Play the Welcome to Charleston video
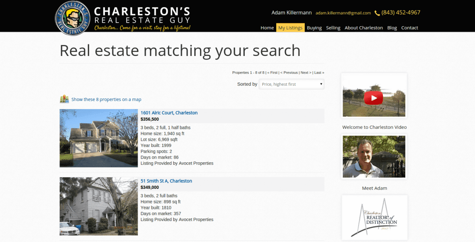The height and width of the screenshot is (242, 475). pos(374,98)
